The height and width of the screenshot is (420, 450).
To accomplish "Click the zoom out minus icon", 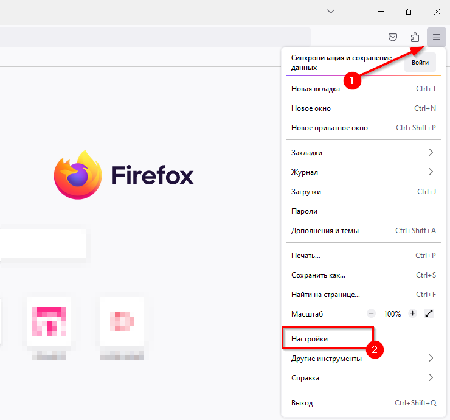I will coord(372,313).
